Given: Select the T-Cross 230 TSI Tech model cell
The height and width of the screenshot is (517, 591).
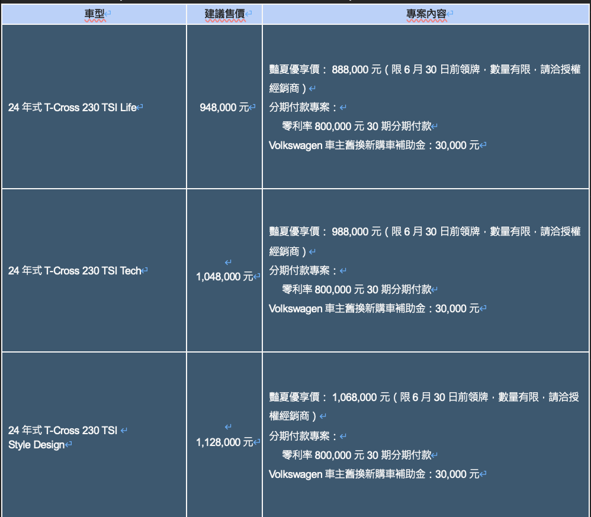Looking at the screenshot, I should tap(75, 271).
